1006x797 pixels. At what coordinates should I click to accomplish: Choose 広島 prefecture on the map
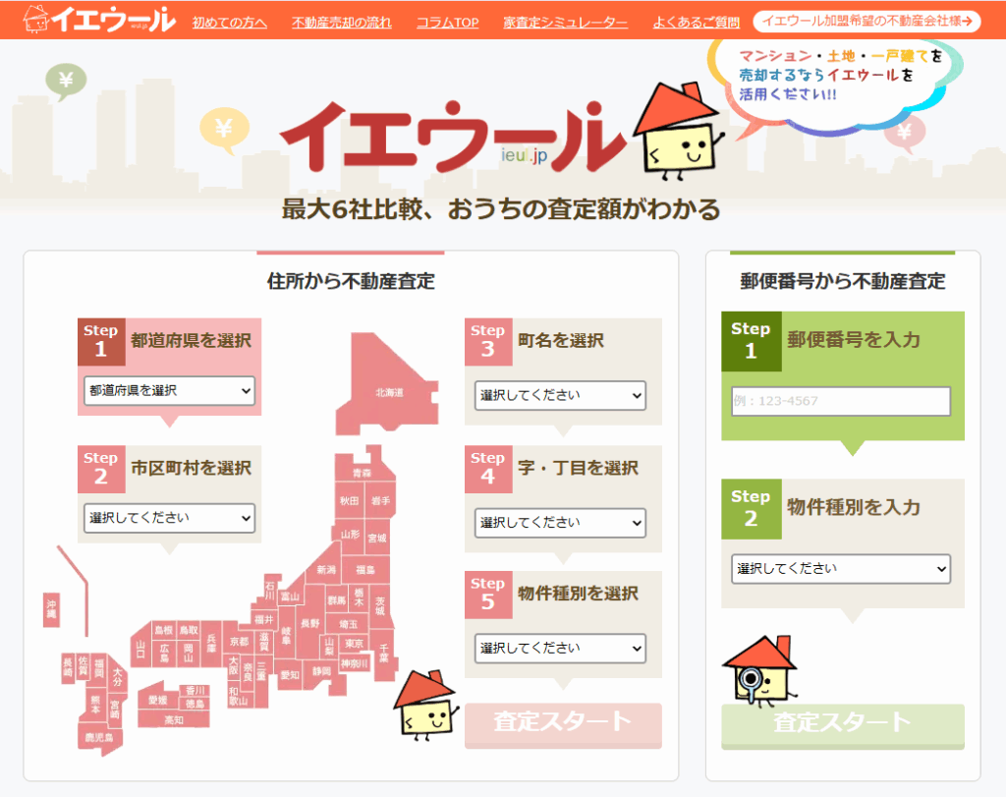165,653
